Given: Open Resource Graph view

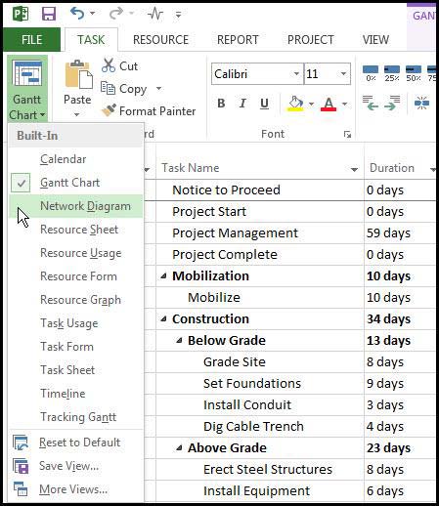Looking at the screenshot, I should [75, 300].
